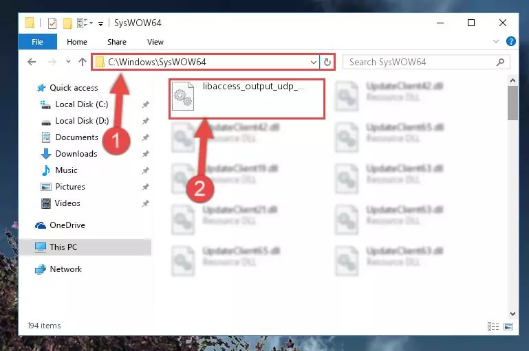Click the pin icon next to Local Disk (D:)
This screenshot has width=529, height=351.
coord(145,121)
